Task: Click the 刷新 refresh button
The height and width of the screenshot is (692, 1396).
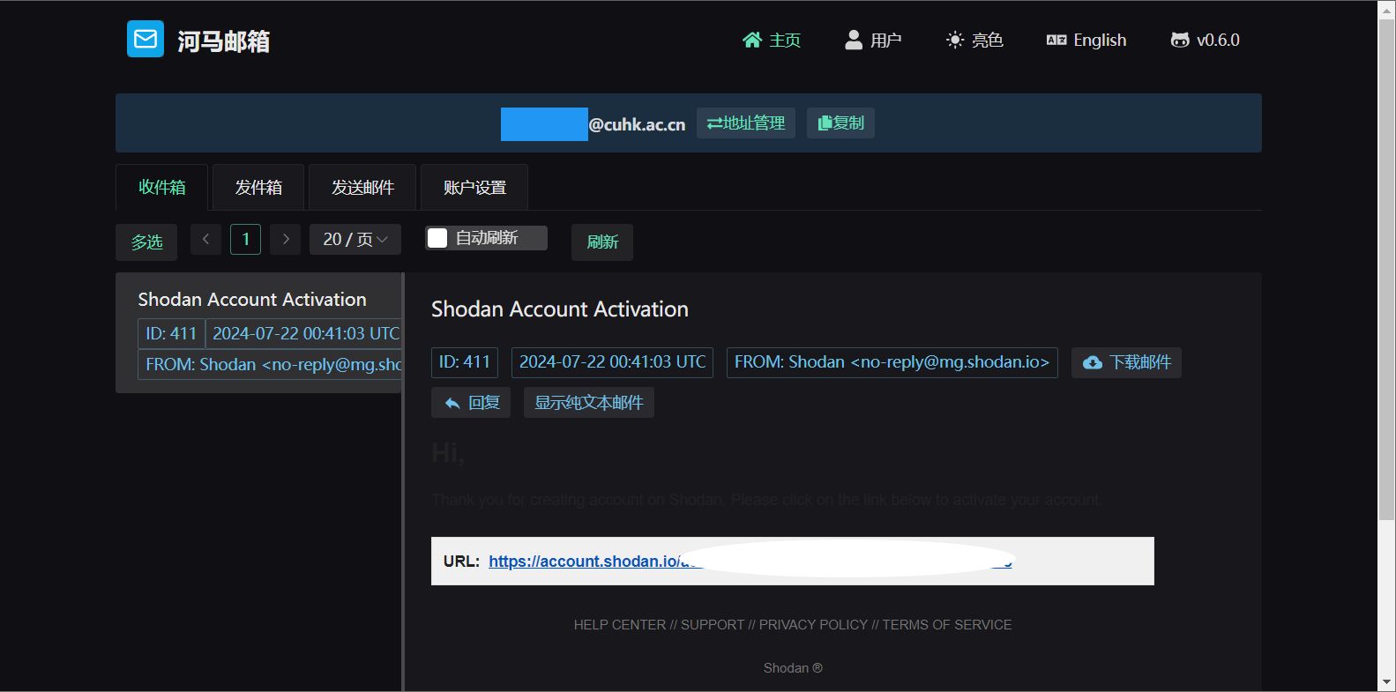Action: pyautogui.click(x=602, y=242)
